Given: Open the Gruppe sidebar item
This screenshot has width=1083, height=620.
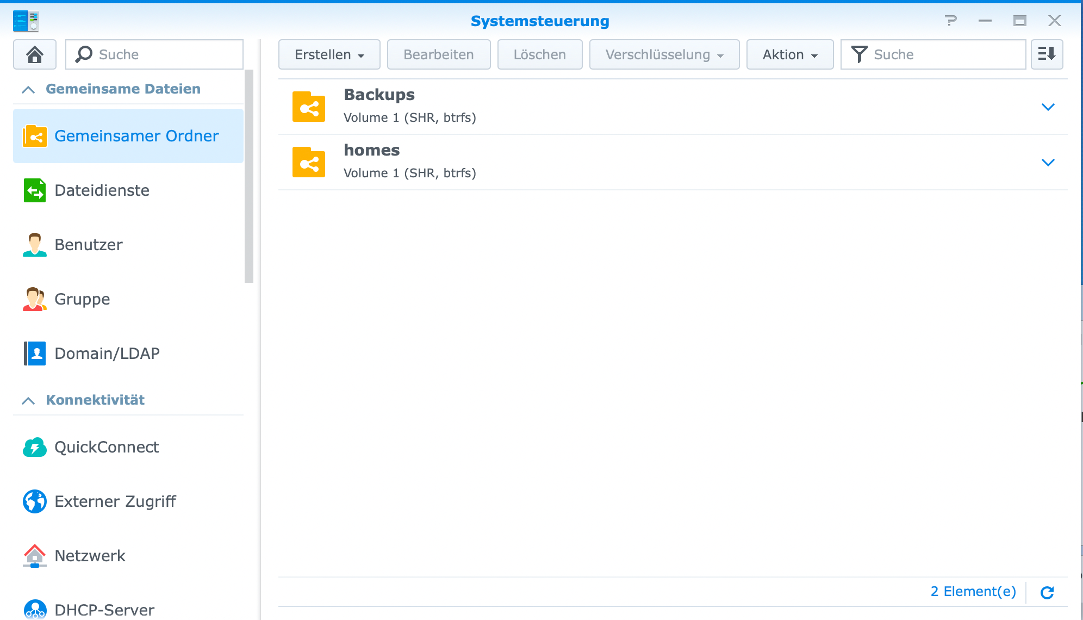Looking at the screenshot, I should click(82, 299).
